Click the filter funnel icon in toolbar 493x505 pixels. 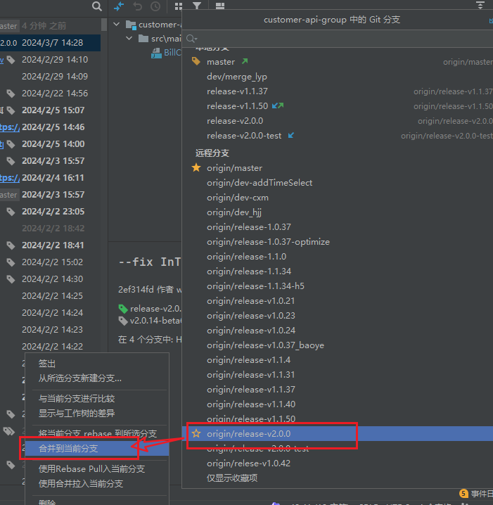(x=197, y=6)
